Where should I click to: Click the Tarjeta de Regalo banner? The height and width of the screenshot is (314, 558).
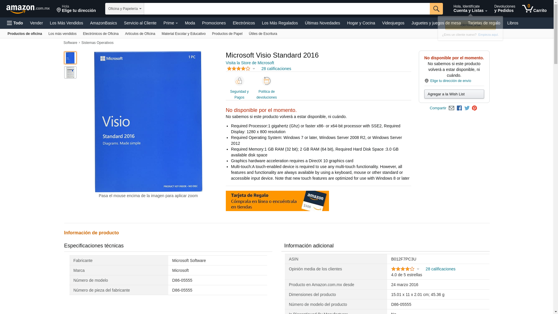click(x=277, y=201)
